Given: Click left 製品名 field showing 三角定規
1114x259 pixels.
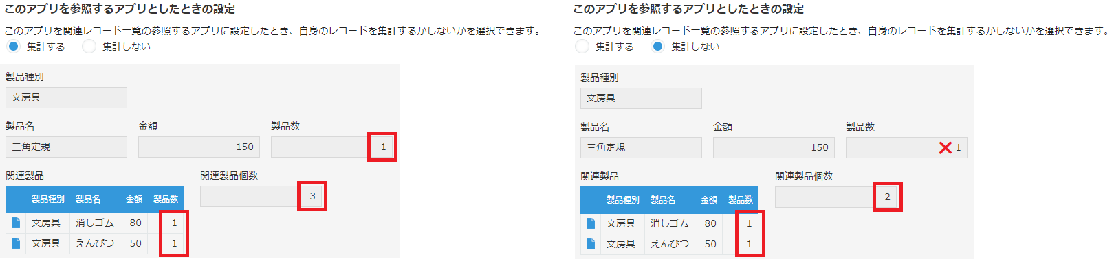Looking at the screenshot, I should pos(66,147).
